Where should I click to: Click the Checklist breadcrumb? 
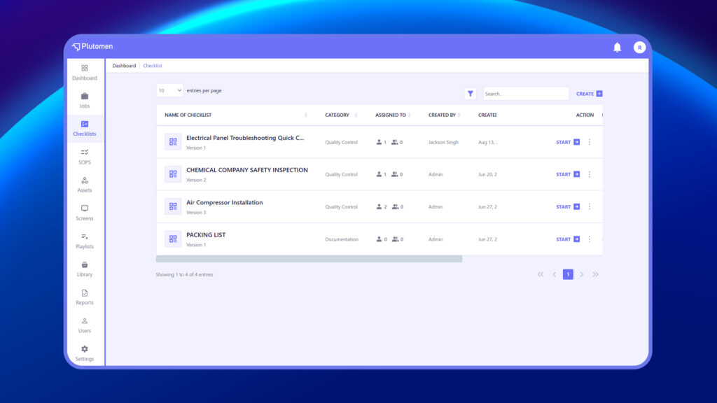(x=152, y=66)
